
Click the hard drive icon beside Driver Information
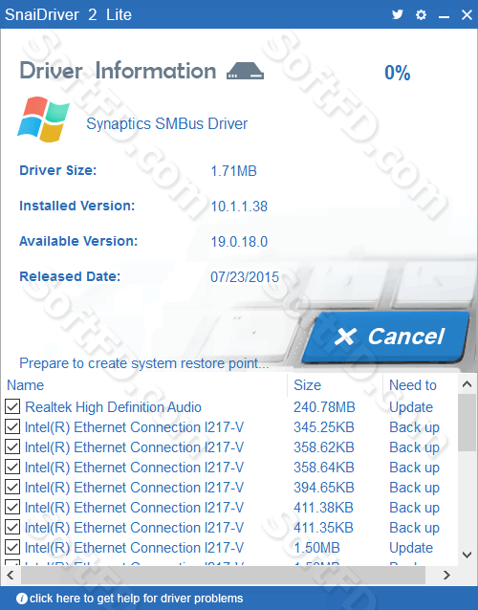245,71
